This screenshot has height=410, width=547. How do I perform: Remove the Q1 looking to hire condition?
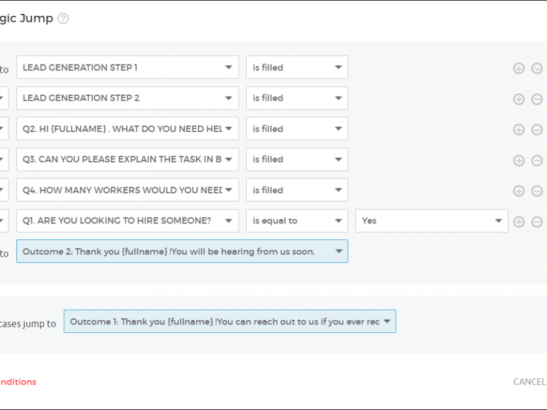[537, 222]
